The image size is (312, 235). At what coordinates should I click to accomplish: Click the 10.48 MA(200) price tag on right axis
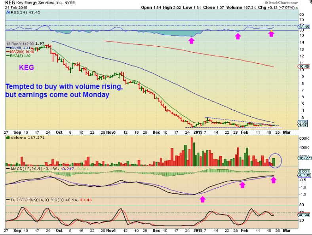[304, 66]
